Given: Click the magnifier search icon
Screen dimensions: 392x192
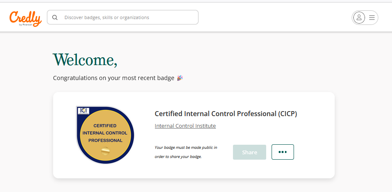Looking at the screenshot, I should coord(55,17).
